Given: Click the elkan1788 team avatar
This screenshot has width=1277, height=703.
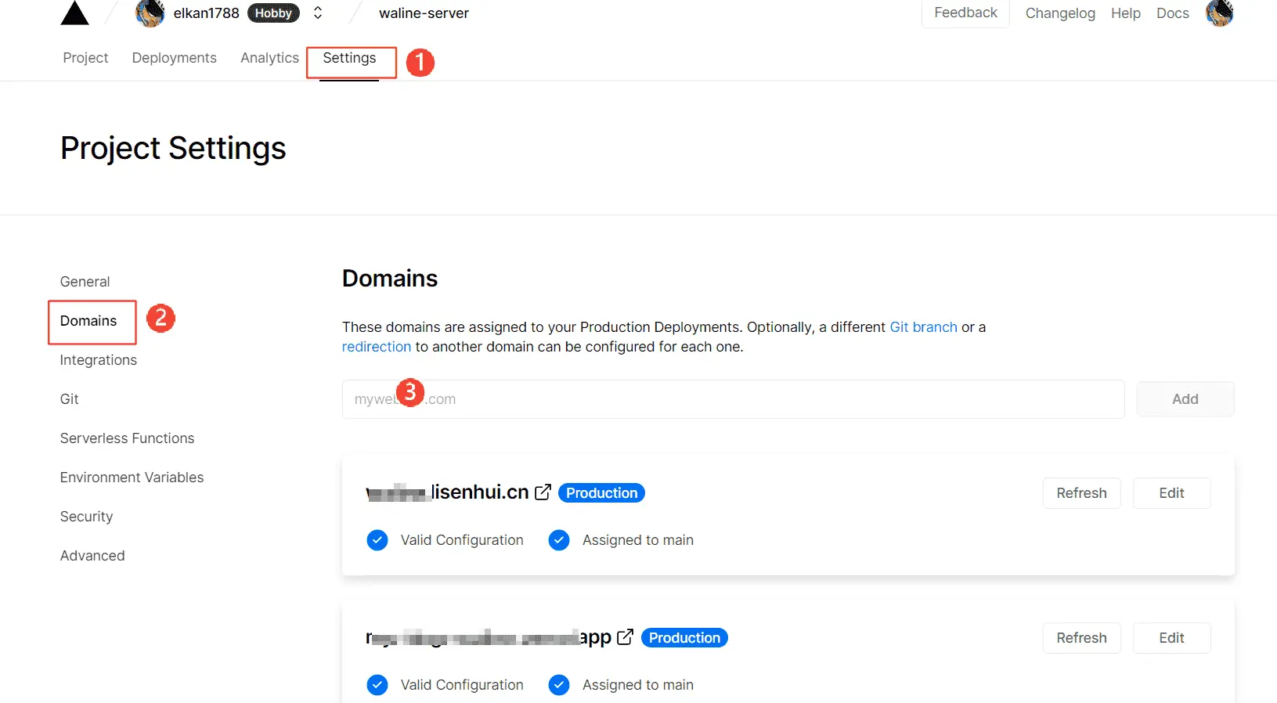Looking at the screenshot, I should pyautogui.click(x=150, y=13).
